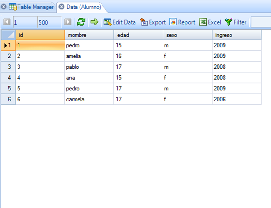Click the cell containing carmela

pos(89,99)
